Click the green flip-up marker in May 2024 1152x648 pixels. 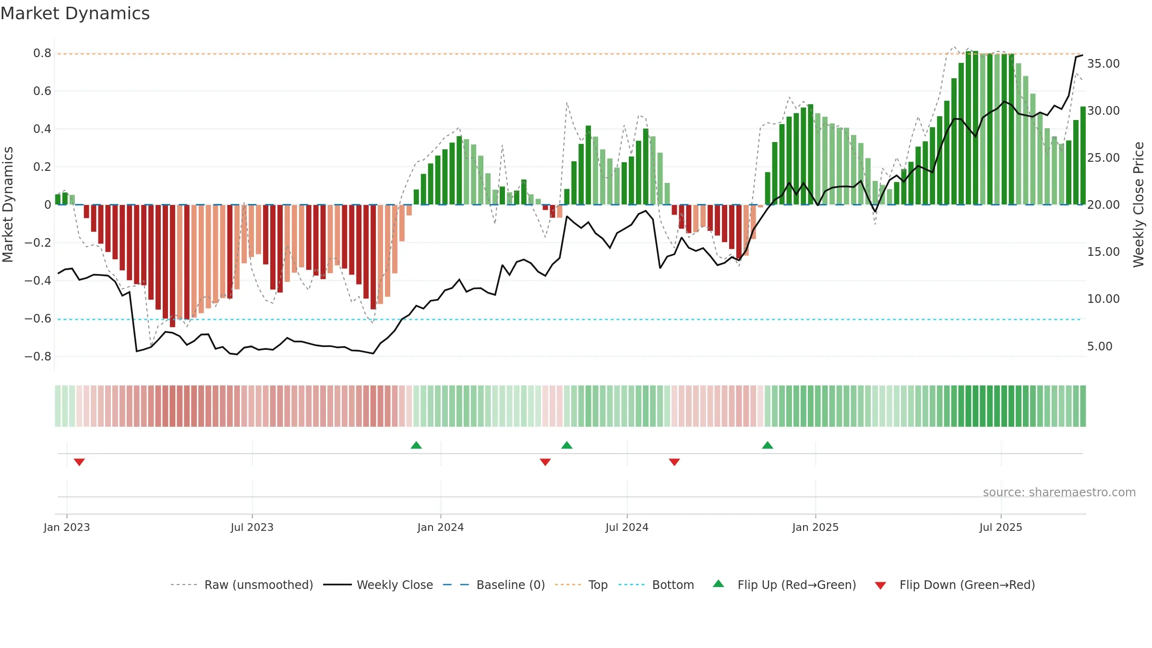pyautogui.click(x=567, y=445)
